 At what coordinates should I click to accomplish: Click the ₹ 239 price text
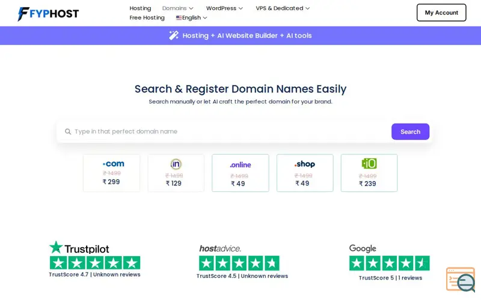[x=367, y=184]
